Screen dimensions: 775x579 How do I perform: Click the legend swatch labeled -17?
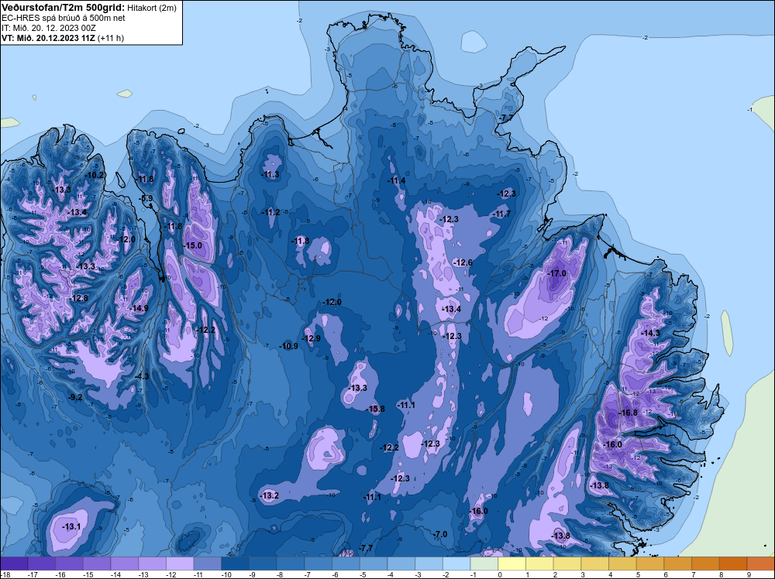coord(42,564)
